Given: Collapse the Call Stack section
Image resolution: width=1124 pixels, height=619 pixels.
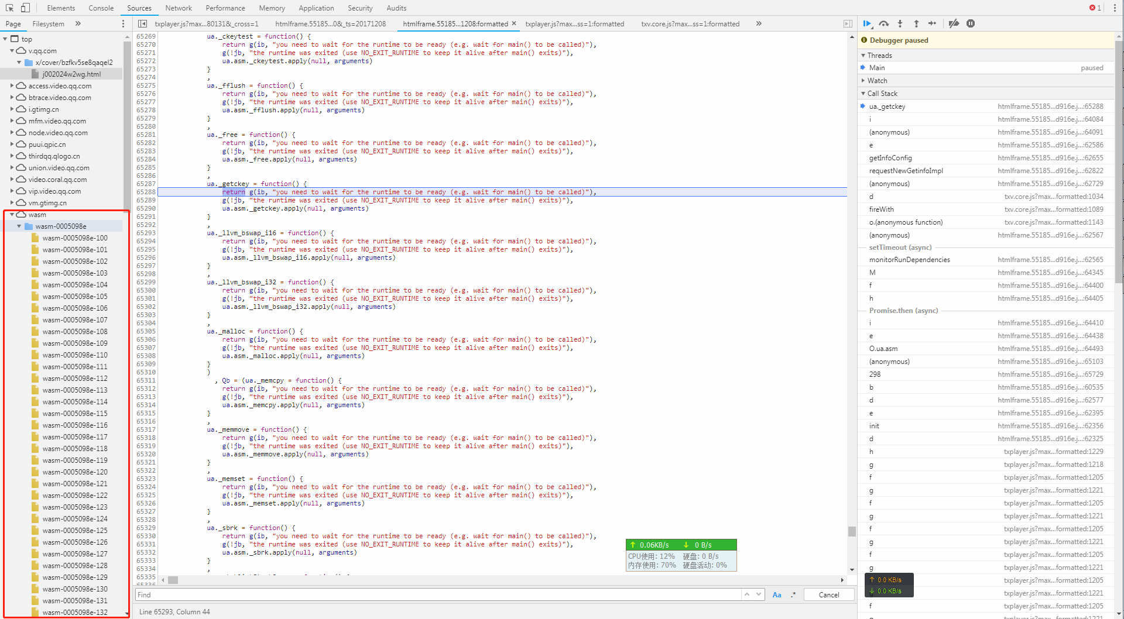Looking at the screenshot, I should coord(863,93).
